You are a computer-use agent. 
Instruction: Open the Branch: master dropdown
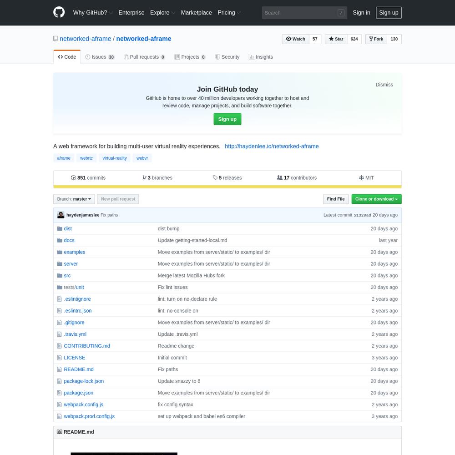click(x=74, y=199)
